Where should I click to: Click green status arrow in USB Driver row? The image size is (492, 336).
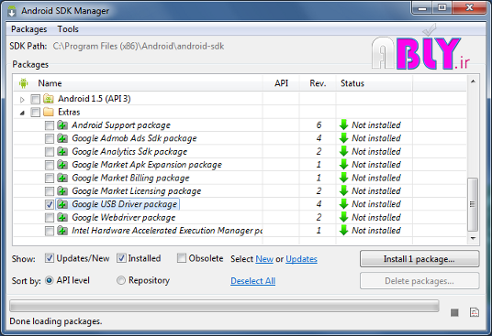pyautogui.click(x=344, y=203)
